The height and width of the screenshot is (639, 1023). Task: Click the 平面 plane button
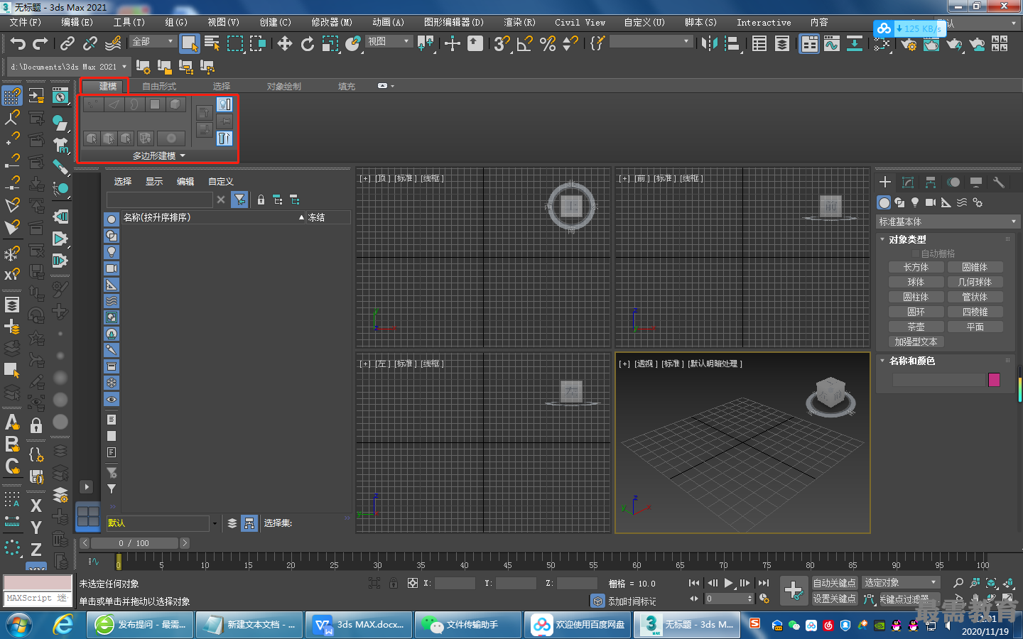click(975, 327)
